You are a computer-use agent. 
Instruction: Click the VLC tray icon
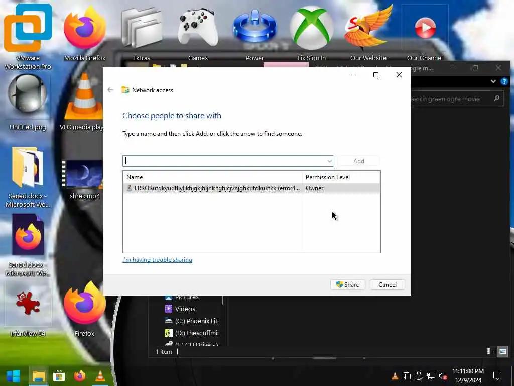click(x=395, y=376)
